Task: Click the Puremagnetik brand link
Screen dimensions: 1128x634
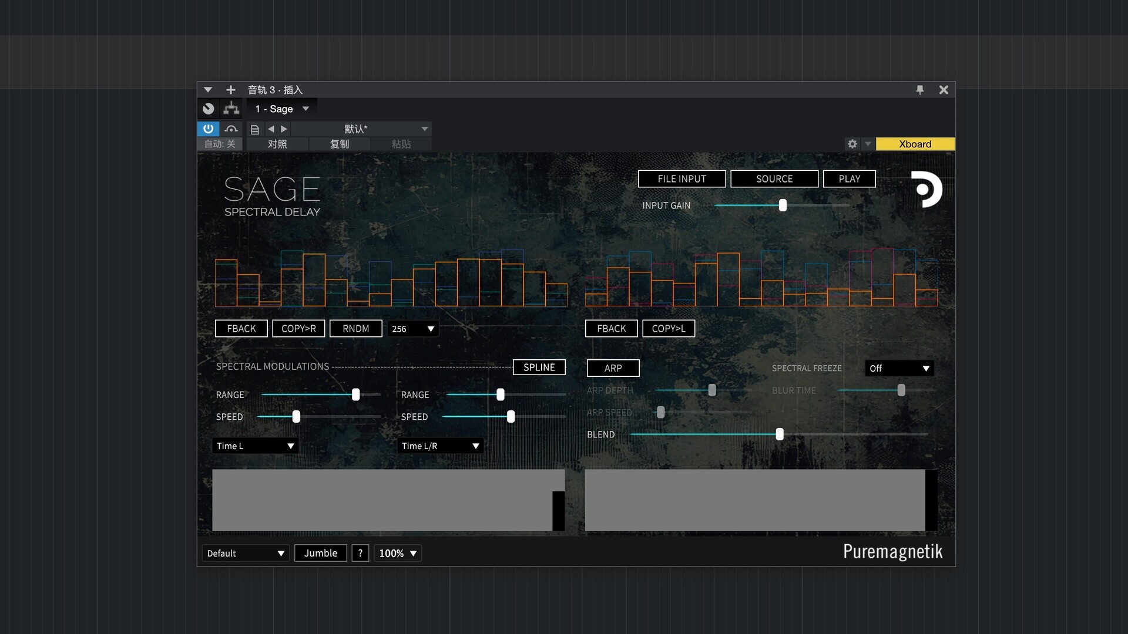Action: [x=893, y=552]
